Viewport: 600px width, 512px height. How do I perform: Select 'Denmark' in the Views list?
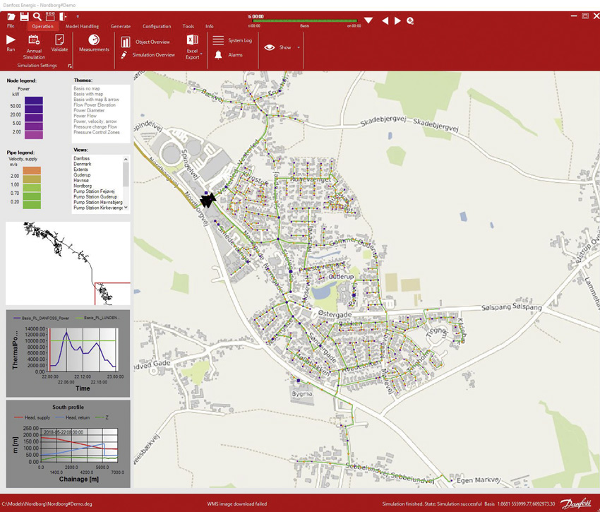tap(83, 164)
